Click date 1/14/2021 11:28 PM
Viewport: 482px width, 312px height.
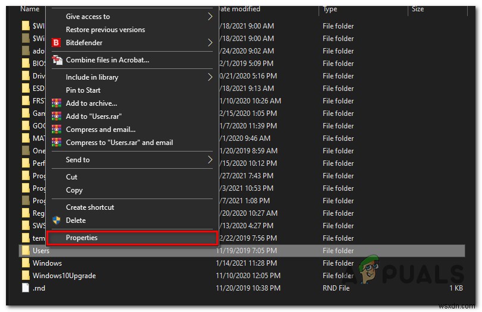pos(246,263)
